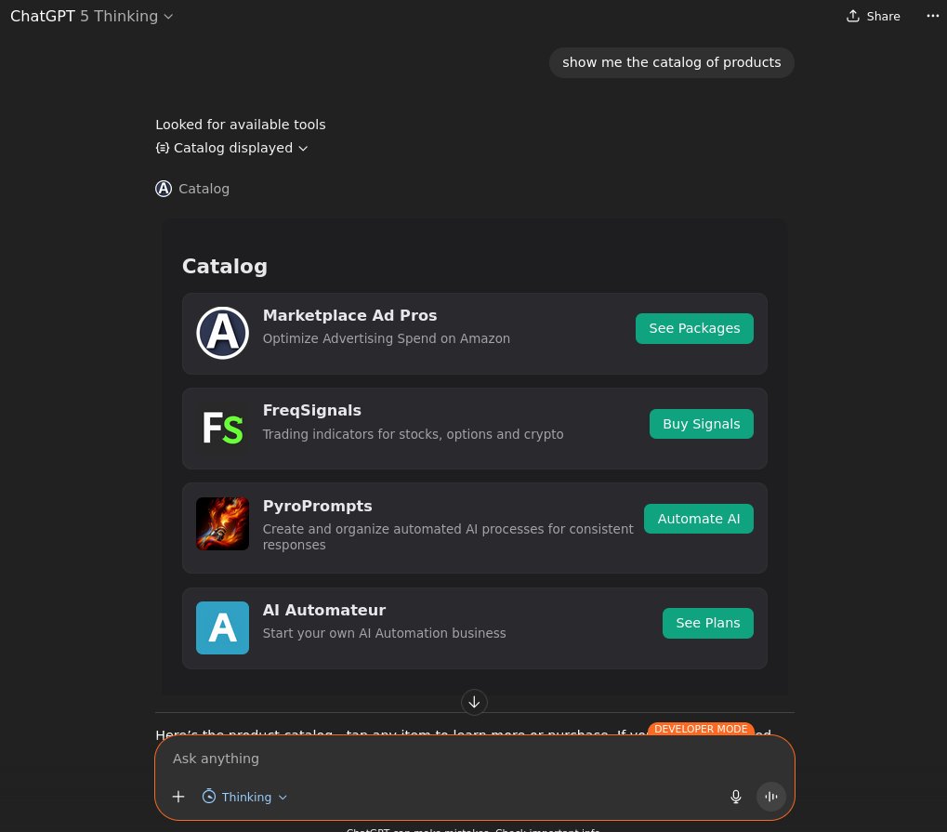Viewport: 947px width, 832px height.
Task: Click the See Plans button
Action: pos(708,623)
